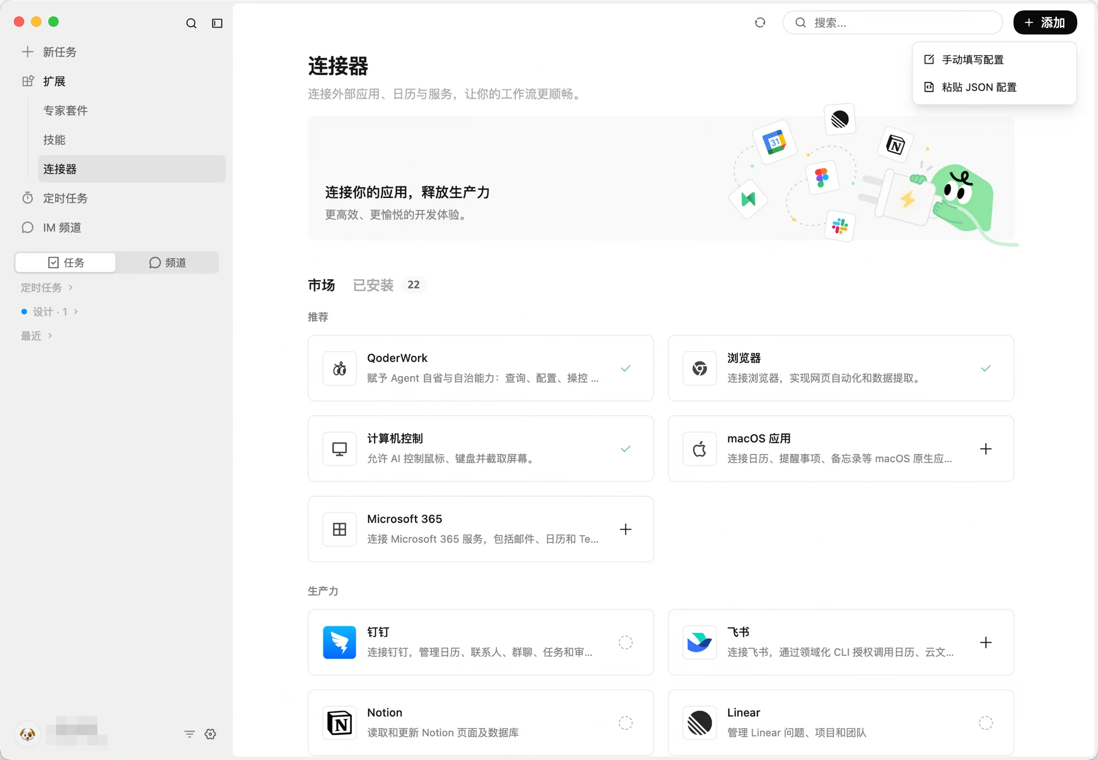Viewport: 1098px width, 760px height.
Task: Click the 搜索 input field
Action: tap(892, 22)
